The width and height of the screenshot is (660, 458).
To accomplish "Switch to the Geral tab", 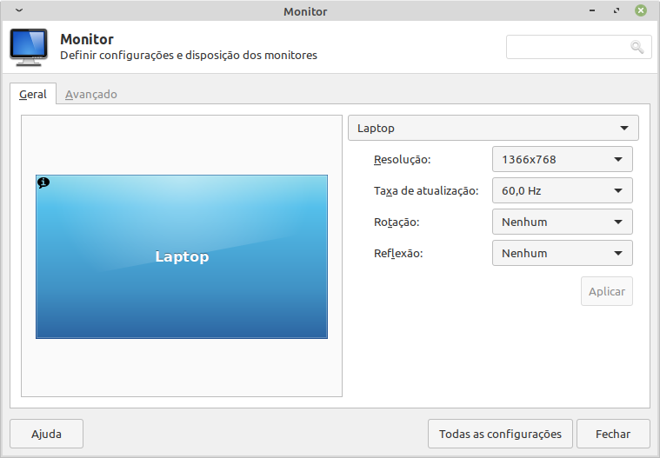I will 33,94.
